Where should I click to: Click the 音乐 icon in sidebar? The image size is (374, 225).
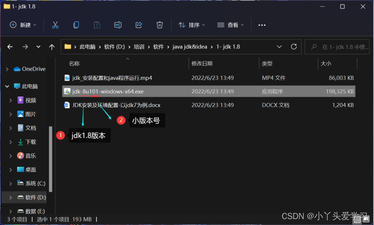pyautogui.click(x=21, y=156)
